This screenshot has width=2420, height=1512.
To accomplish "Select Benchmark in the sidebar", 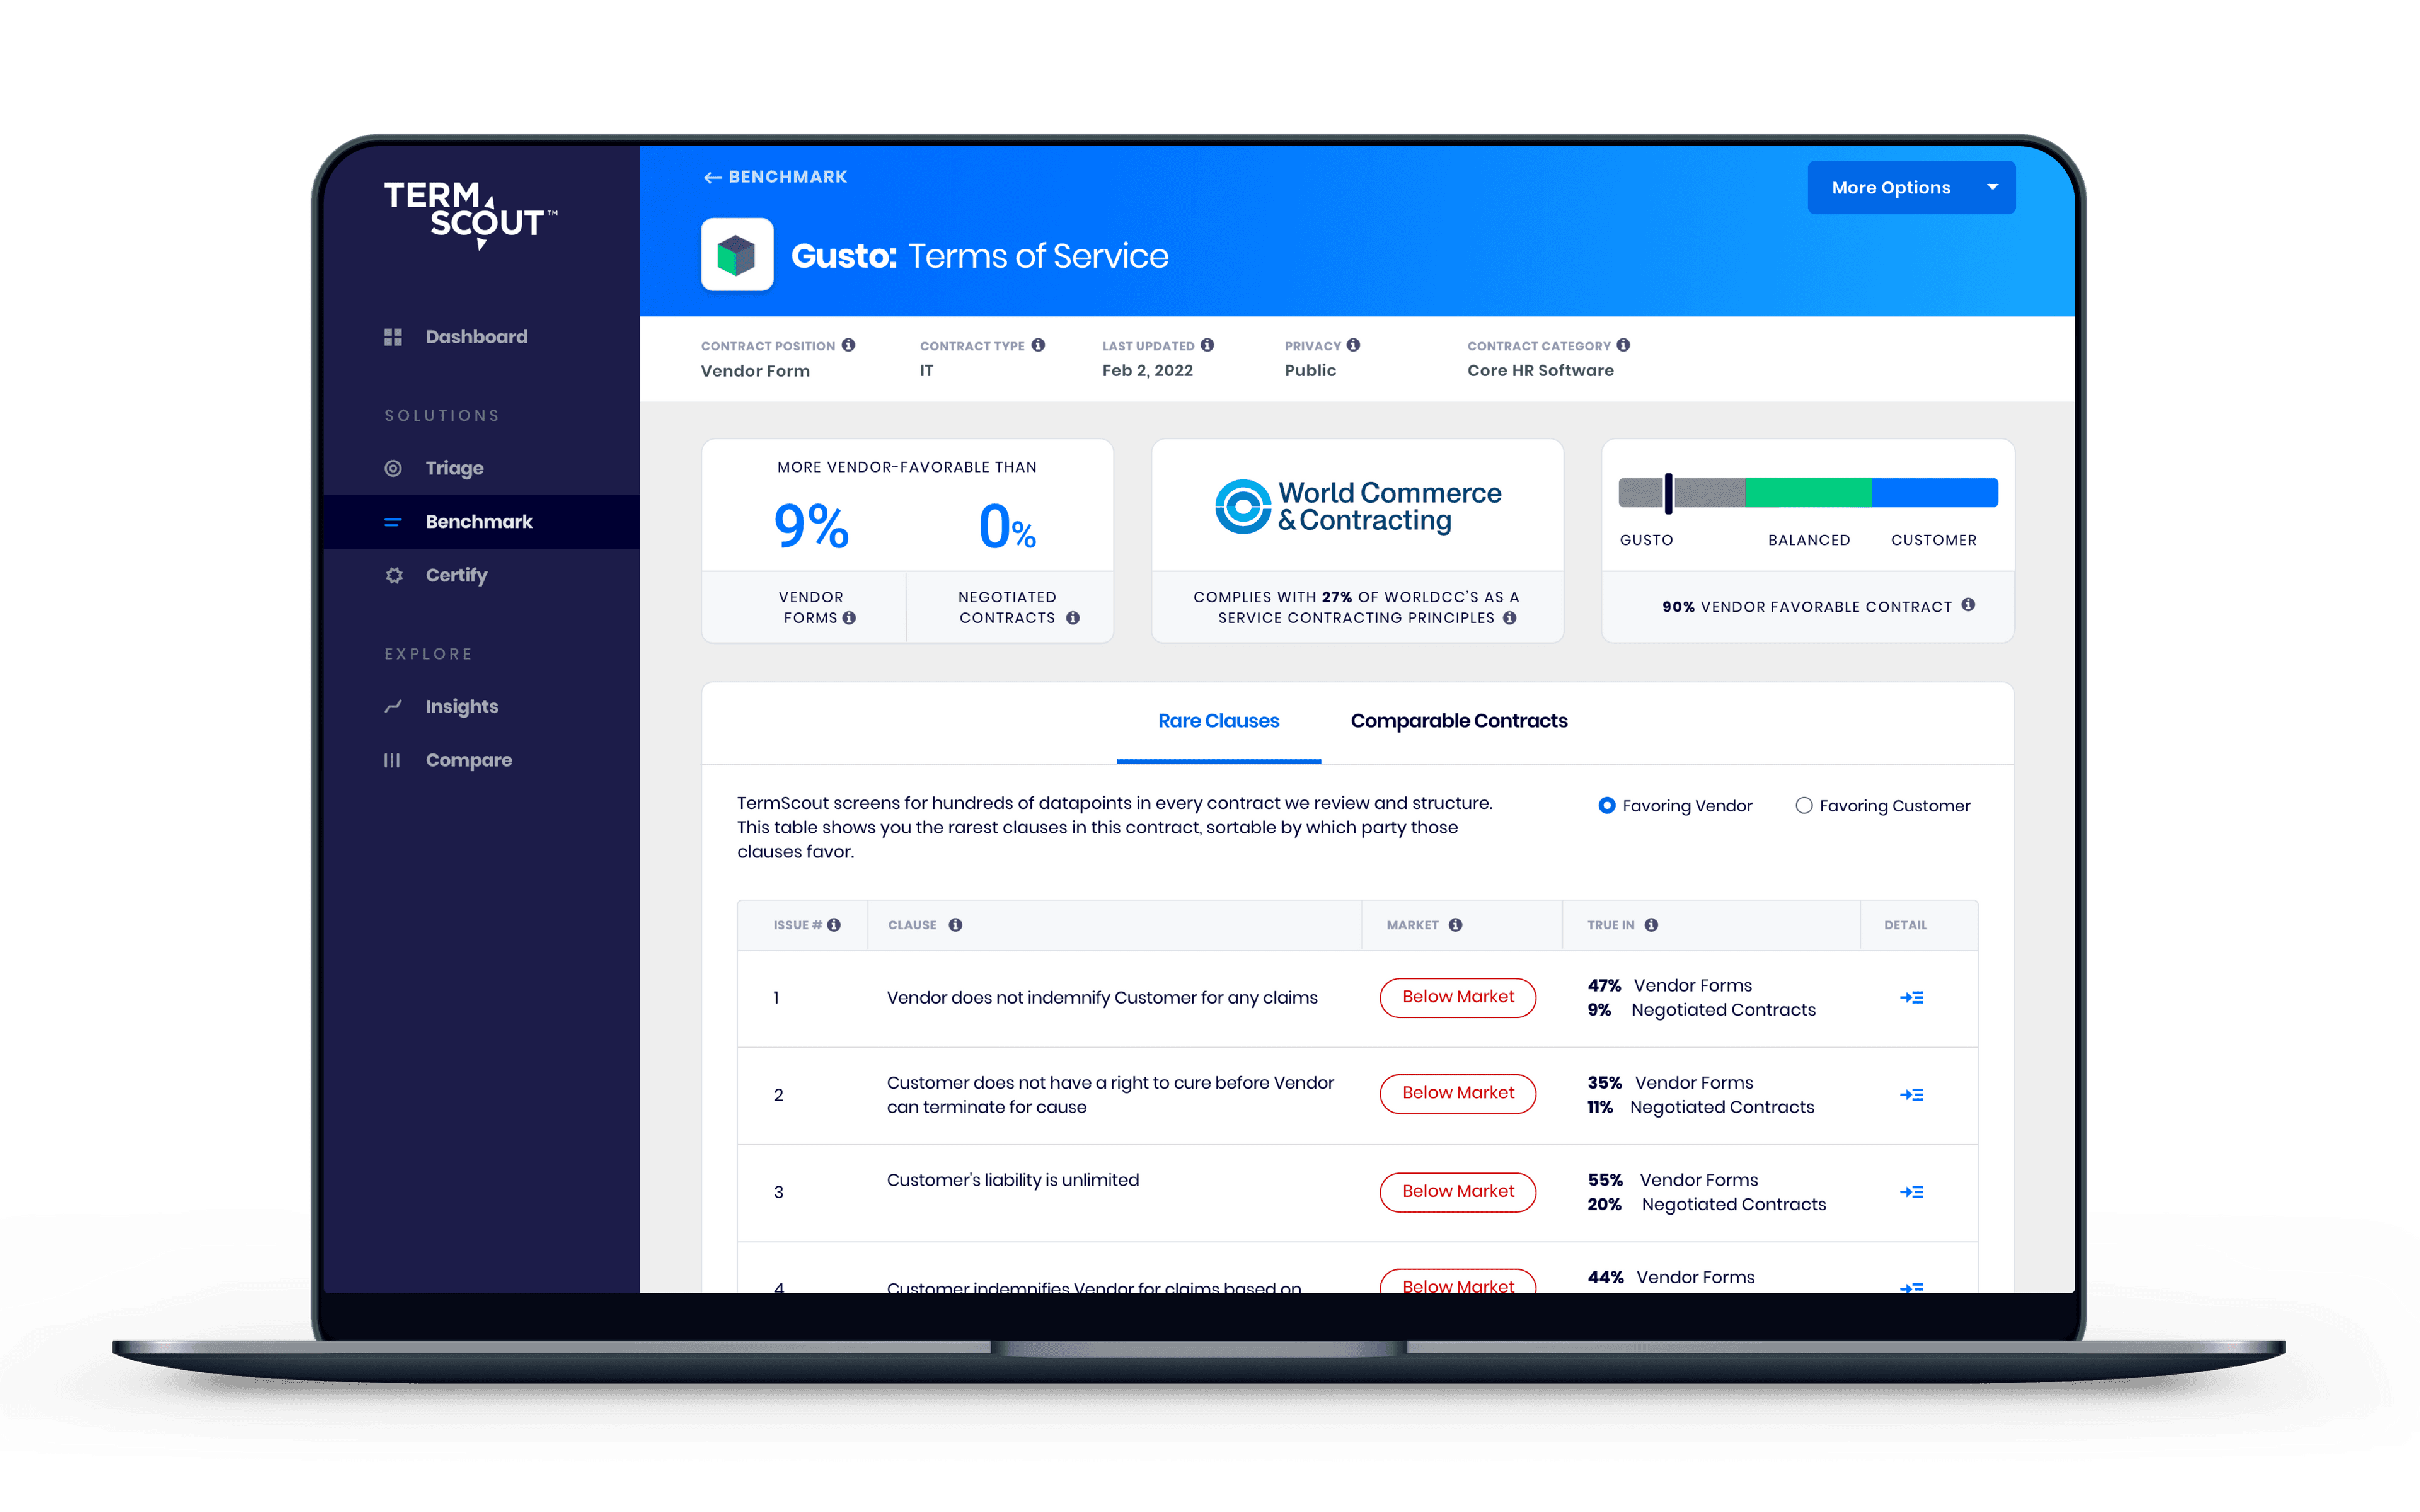I will [482, 522].
